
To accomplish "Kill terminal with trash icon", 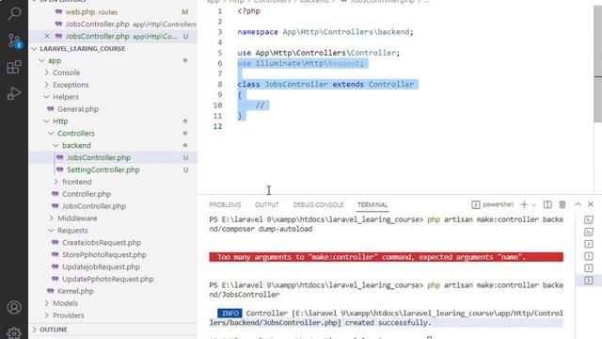I will tap(562, 205).
